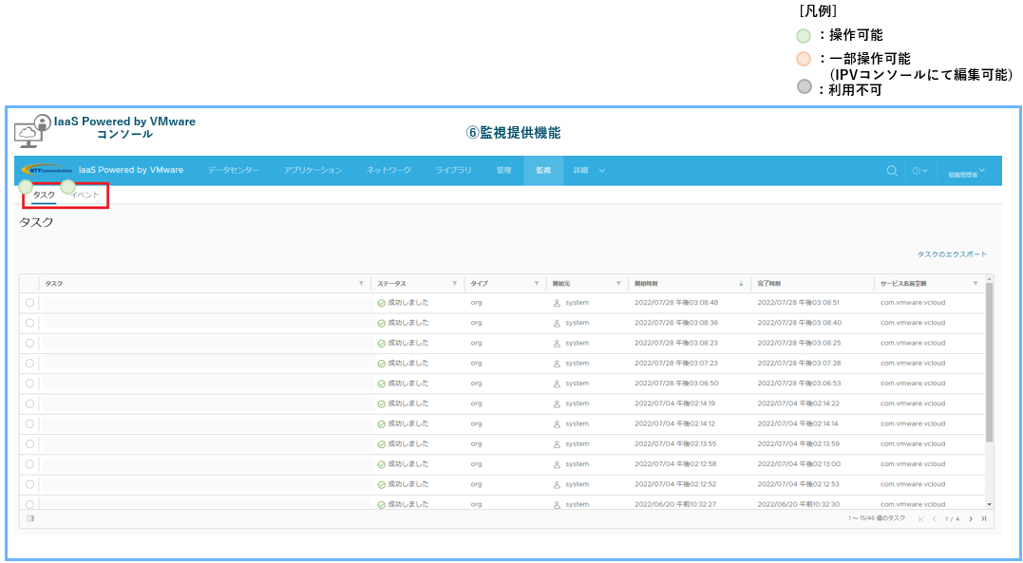Click the search magnifier icon in header

click(892, 171)
